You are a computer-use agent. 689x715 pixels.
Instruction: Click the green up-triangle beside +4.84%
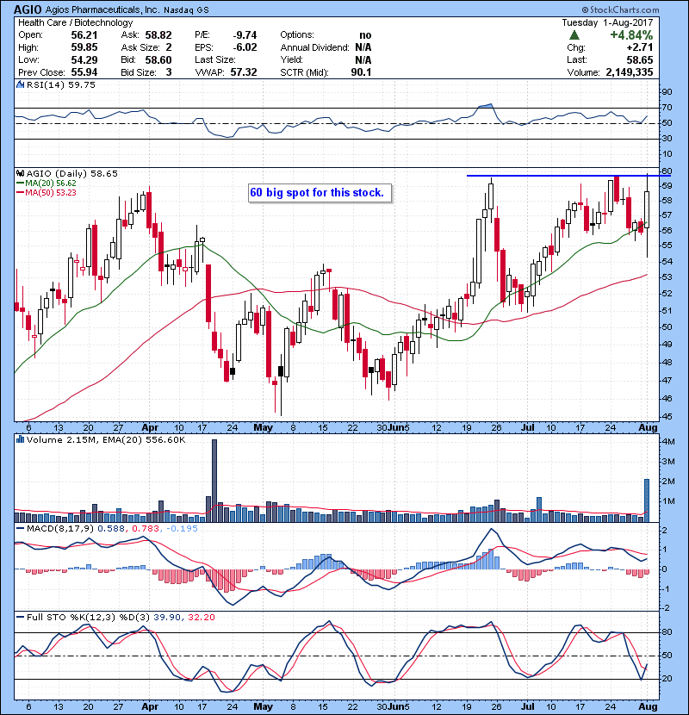click(x=574, y=35)
